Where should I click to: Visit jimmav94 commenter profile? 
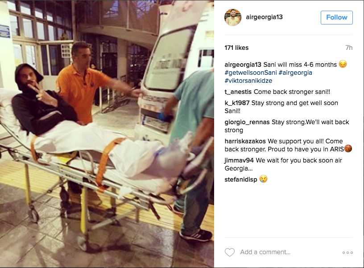tap(239, 160)
